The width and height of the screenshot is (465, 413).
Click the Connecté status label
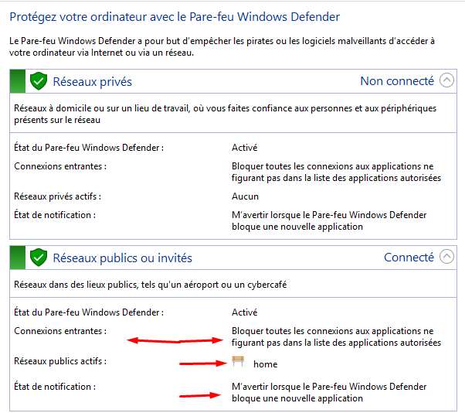[409, 257]
